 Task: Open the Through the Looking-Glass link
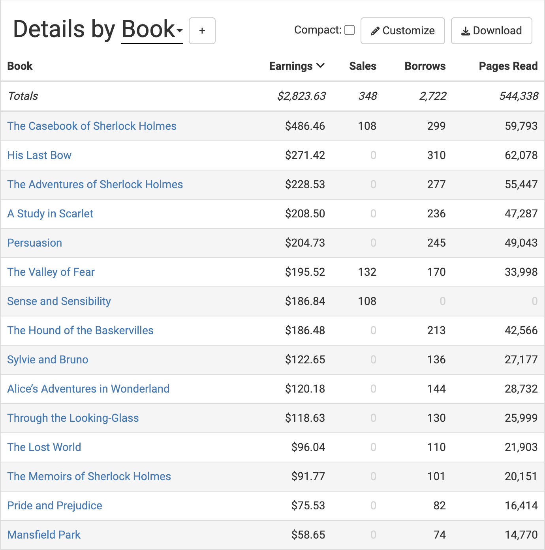(x=73, y=418)
